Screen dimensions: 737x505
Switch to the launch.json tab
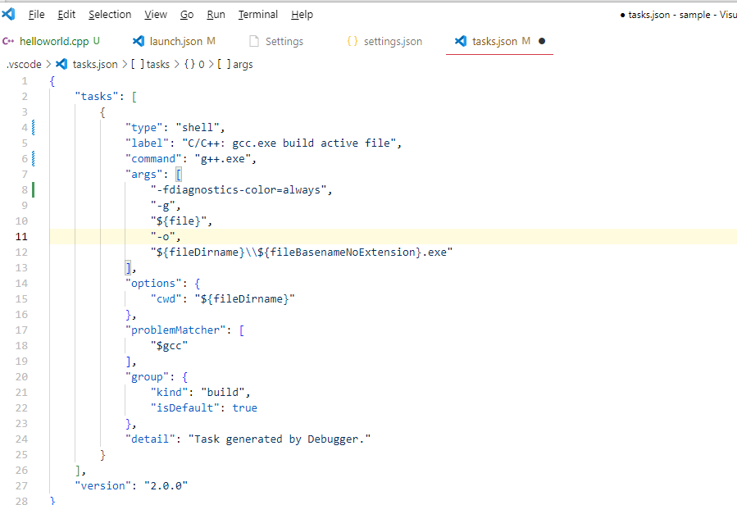coord(175,40)
